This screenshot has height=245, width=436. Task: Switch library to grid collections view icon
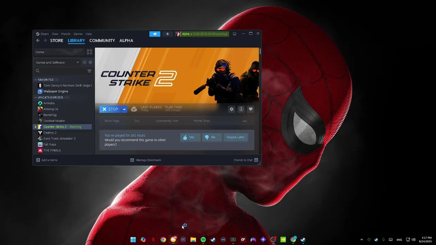click(89, 52)
